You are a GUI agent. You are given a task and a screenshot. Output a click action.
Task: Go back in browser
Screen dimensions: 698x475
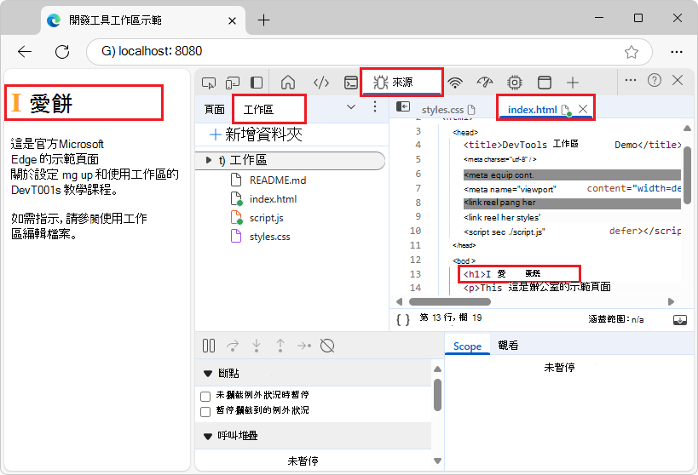pos(25,52)
